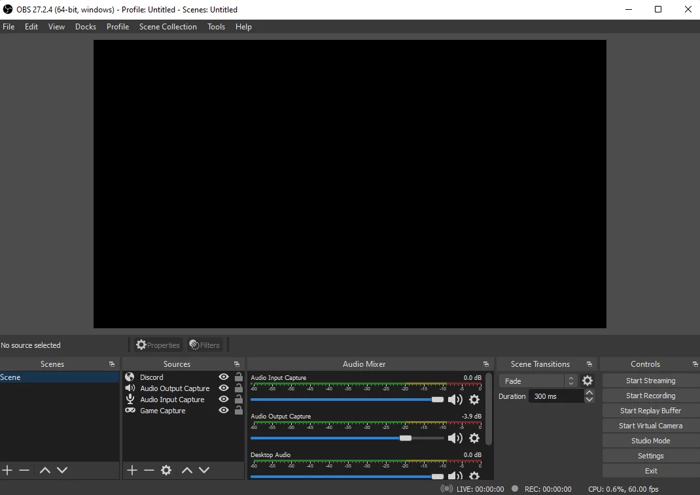Move scene down with arrow icon
Viewport: 700px width, 495px height.
click(62, 470)
